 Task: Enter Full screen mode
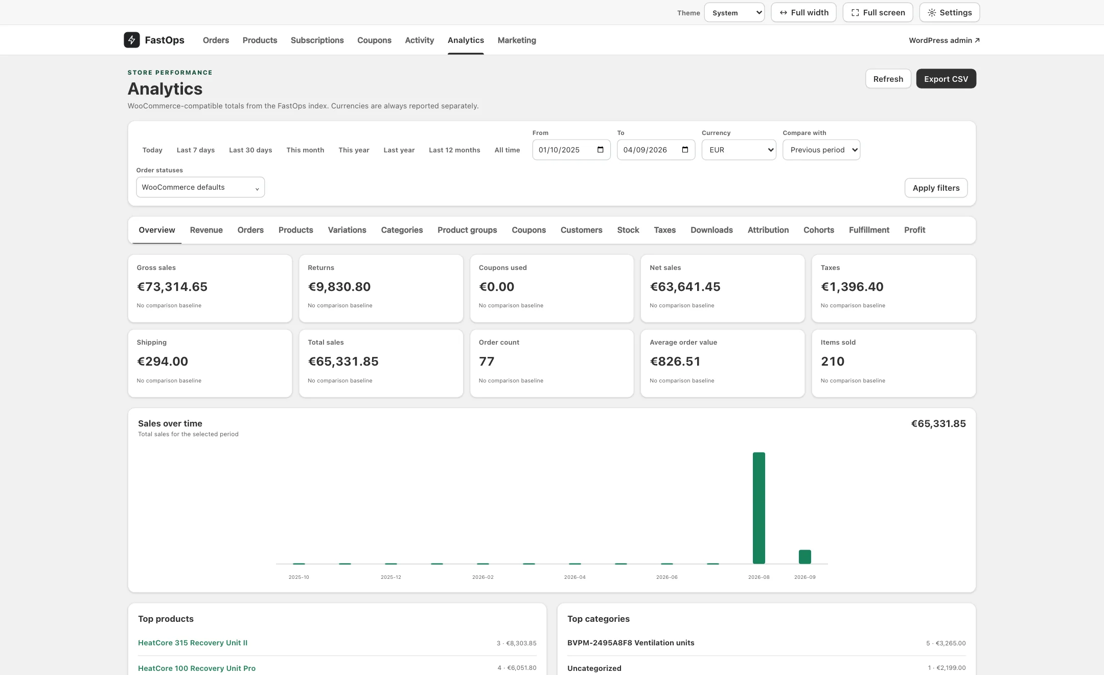878,12
